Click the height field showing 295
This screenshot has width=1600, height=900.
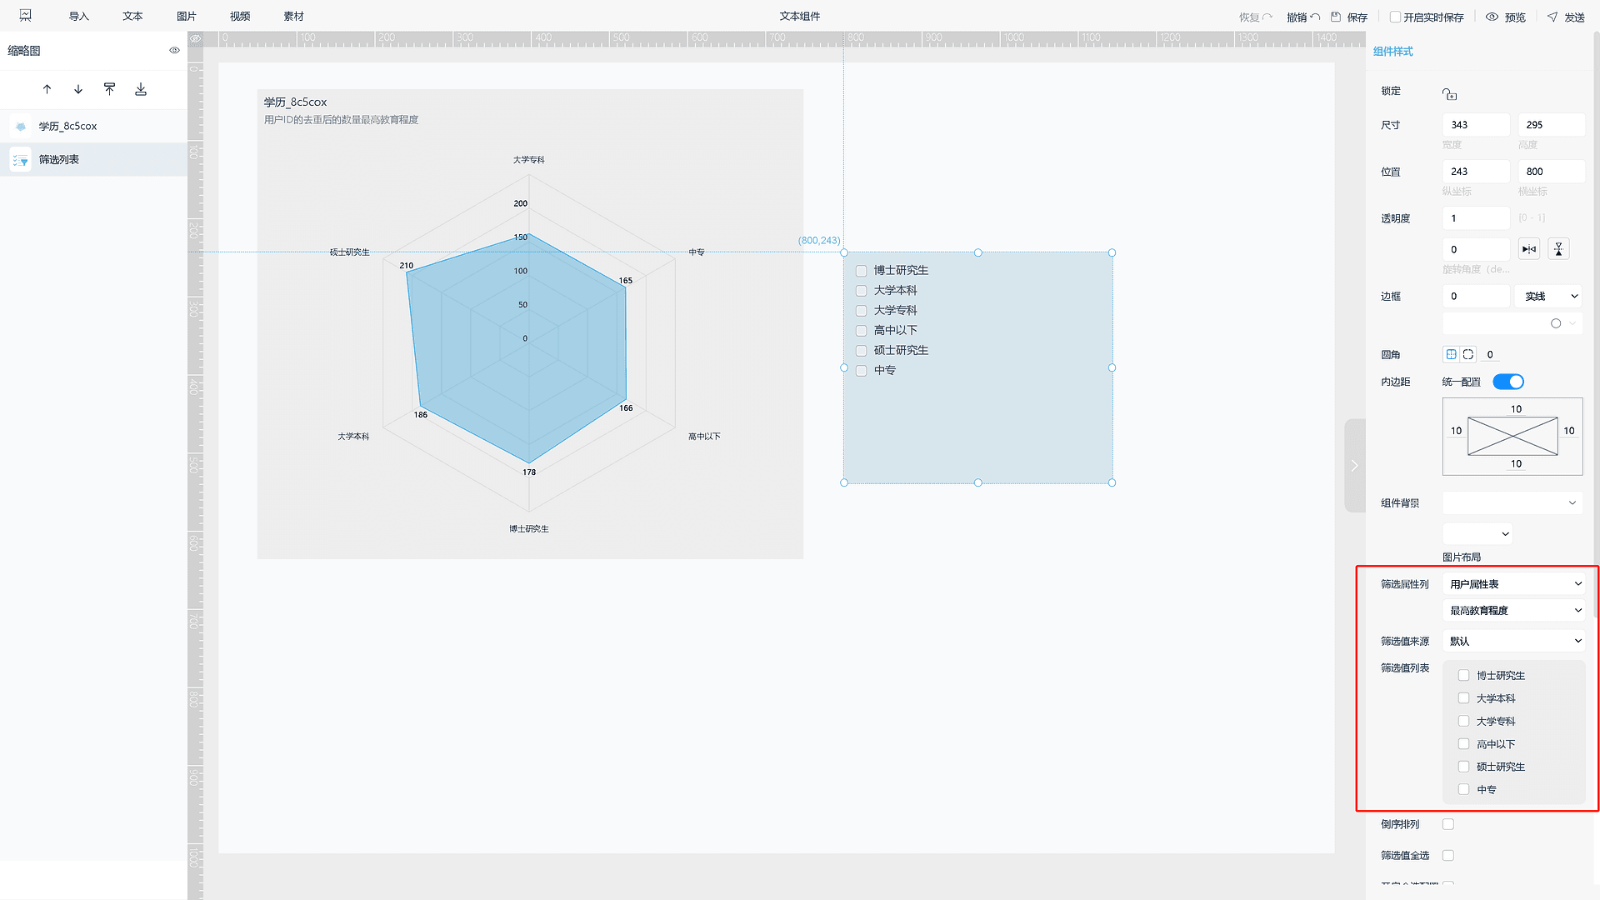click(1551, 125)
